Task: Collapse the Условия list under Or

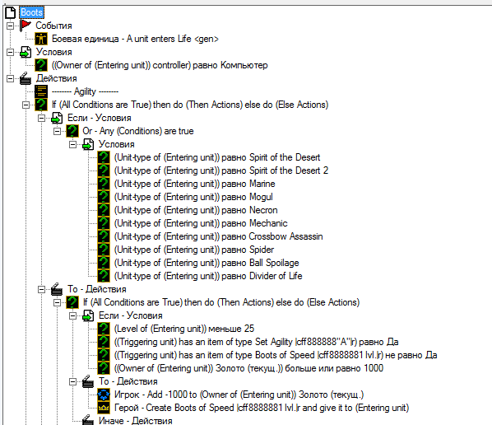Action: 72,144
